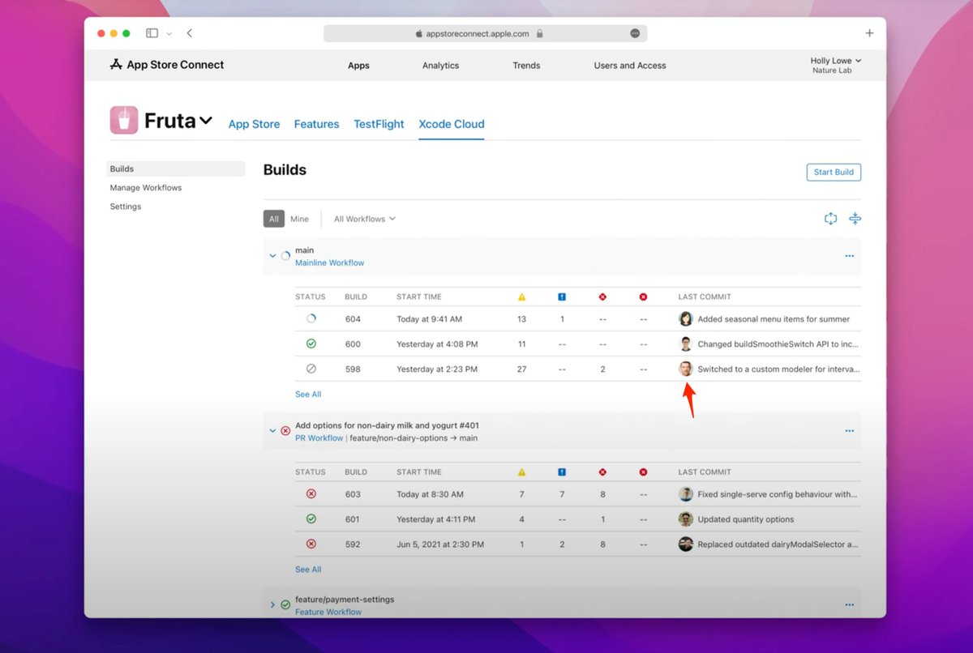Click the App Store Connect logo
The image size is (973, 653).
tap(167, 65)
